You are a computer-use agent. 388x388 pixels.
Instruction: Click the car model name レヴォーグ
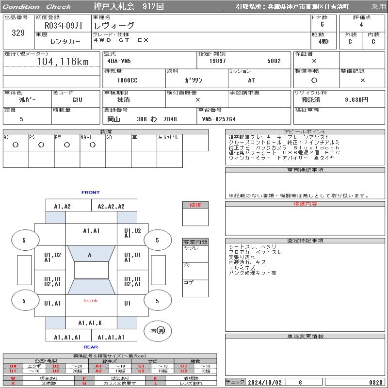pos(114,25)
